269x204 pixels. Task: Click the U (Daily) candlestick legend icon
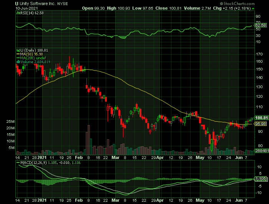point(17,50)
